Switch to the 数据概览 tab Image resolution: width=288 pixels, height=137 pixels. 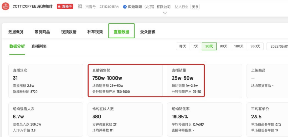[x=16, y=32]
